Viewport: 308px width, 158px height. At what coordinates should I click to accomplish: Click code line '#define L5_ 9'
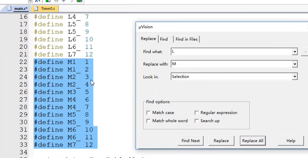pyautogui.click(x=61, y=32)
